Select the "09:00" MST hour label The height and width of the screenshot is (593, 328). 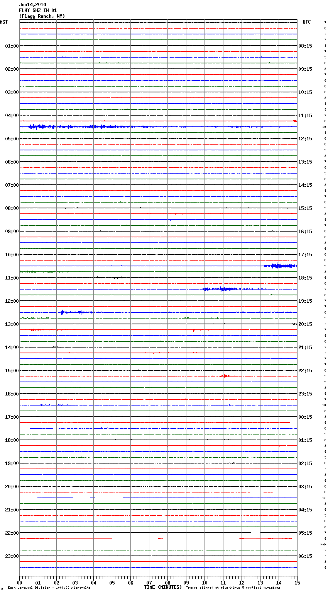(x=12, y=232)
